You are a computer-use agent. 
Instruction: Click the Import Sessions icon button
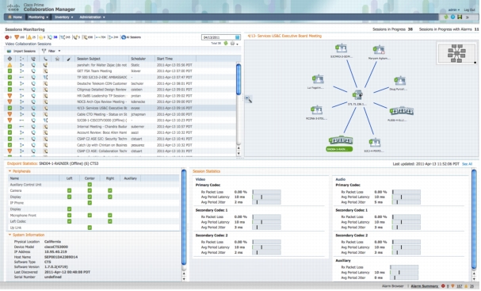point(9,51)
